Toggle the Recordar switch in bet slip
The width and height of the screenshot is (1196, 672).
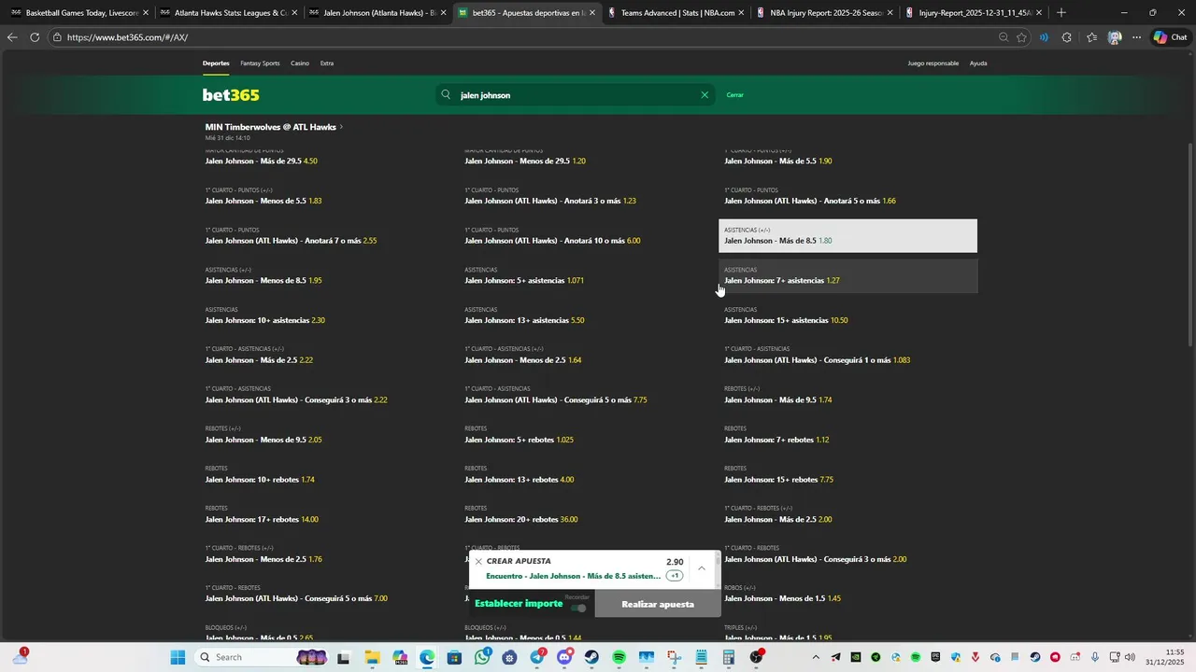pyautogui.click(x=578, y=608)
